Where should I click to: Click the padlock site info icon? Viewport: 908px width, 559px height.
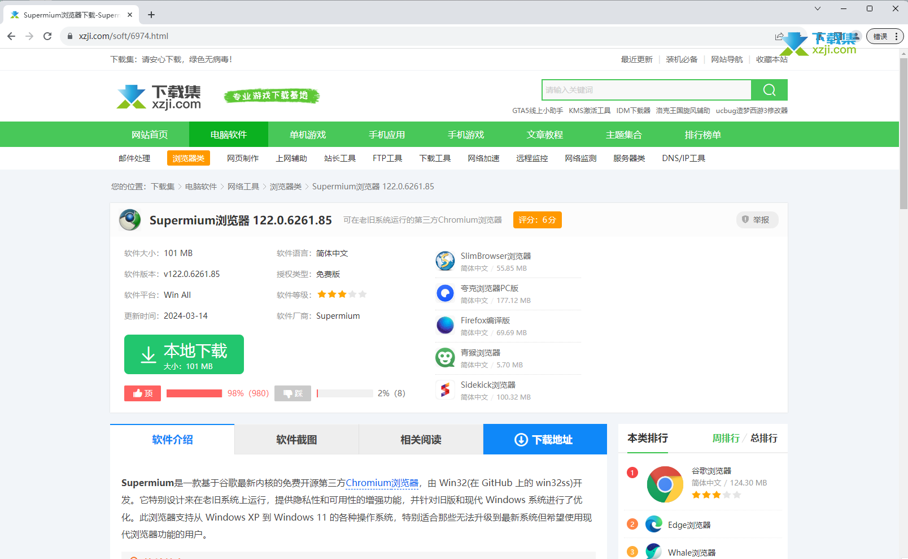click(x=70, y=36)
